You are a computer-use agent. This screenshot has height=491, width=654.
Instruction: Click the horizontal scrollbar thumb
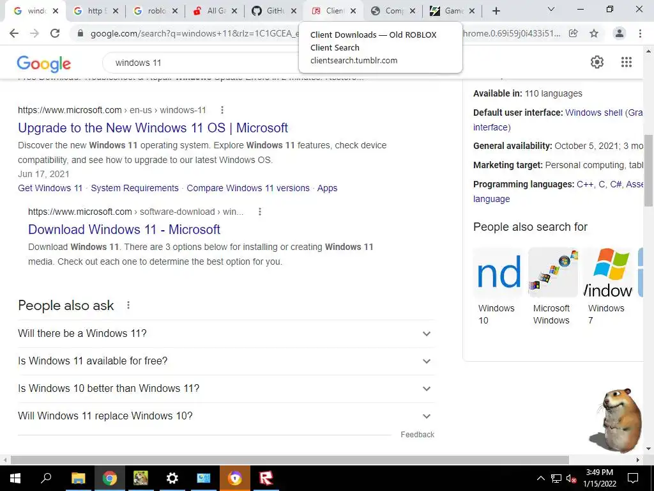point(290,460)
